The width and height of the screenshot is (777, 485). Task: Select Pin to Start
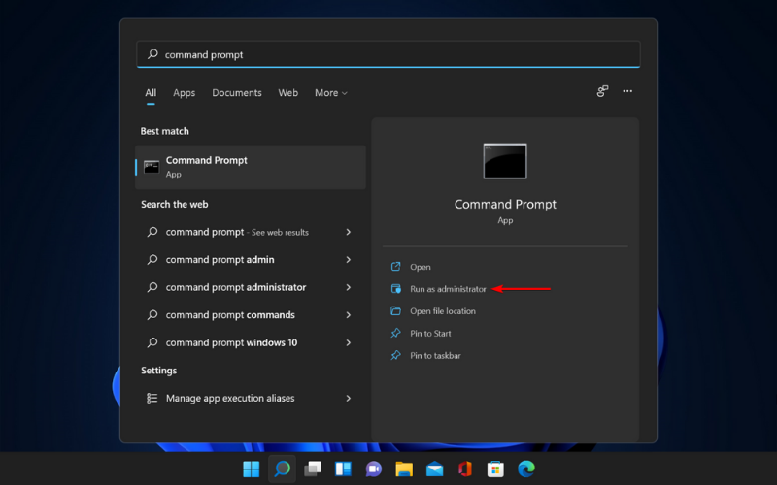(430, 333)
